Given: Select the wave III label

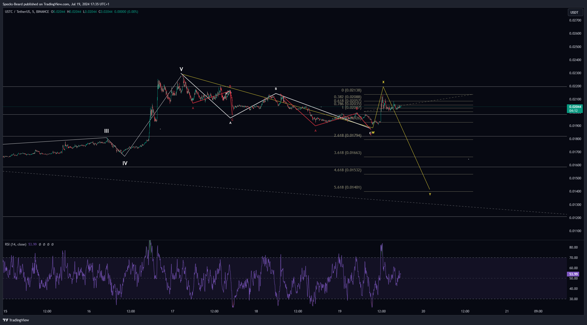Looking at the screenshot, I should 106,131.
